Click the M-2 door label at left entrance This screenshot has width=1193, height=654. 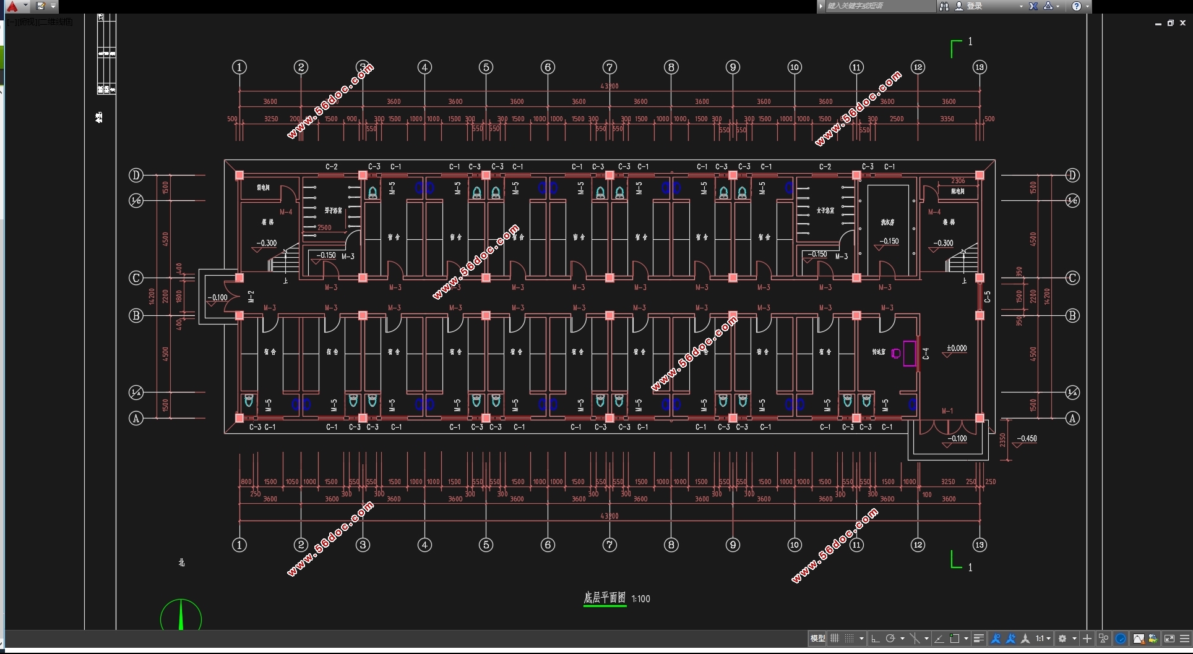click(251, 296)
